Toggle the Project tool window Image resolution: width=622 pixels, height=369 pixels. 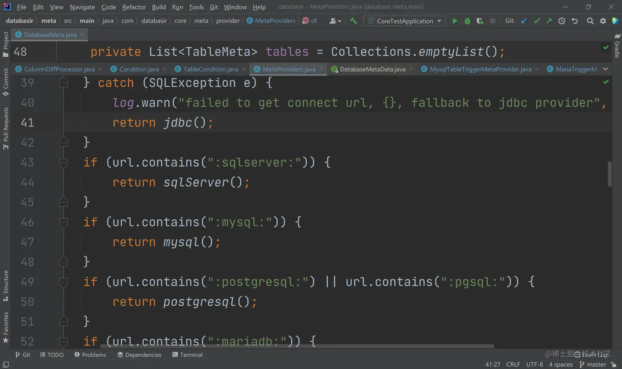[6, 44]
